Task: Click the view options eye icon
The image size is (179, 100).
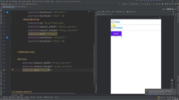Action: [98, 14]
